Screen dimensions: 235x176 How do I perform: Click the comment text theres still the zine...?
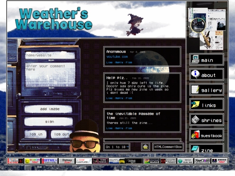[130, 123]
